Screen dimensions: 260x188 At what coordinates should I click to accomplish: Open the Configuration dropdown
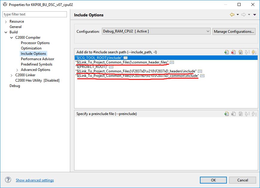[156, 31]
